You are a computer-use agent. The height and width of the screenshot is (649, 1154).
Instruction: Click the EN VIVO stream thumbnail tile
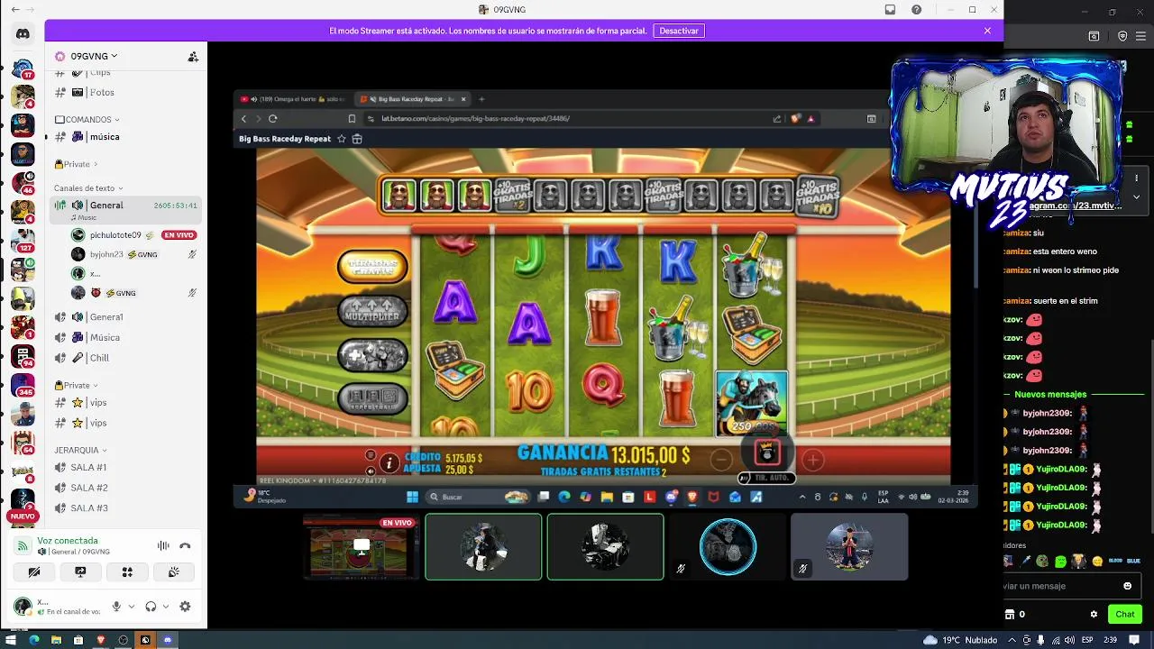click(361, 546)
